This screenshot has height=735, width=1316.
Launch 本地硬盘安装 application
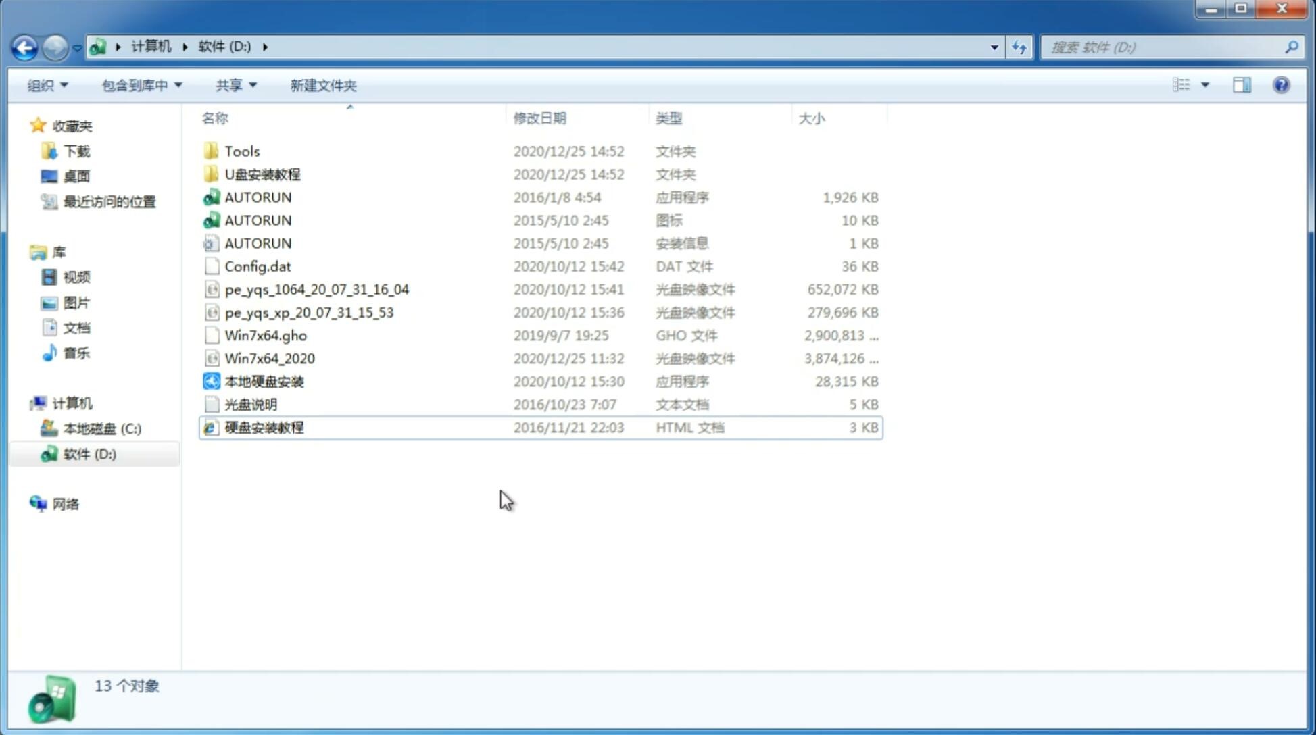(x=264, y=381)
